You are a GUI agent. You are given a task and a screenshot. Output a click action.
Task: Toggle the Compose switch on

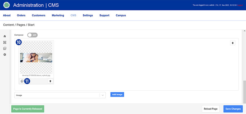coord(32,35)
